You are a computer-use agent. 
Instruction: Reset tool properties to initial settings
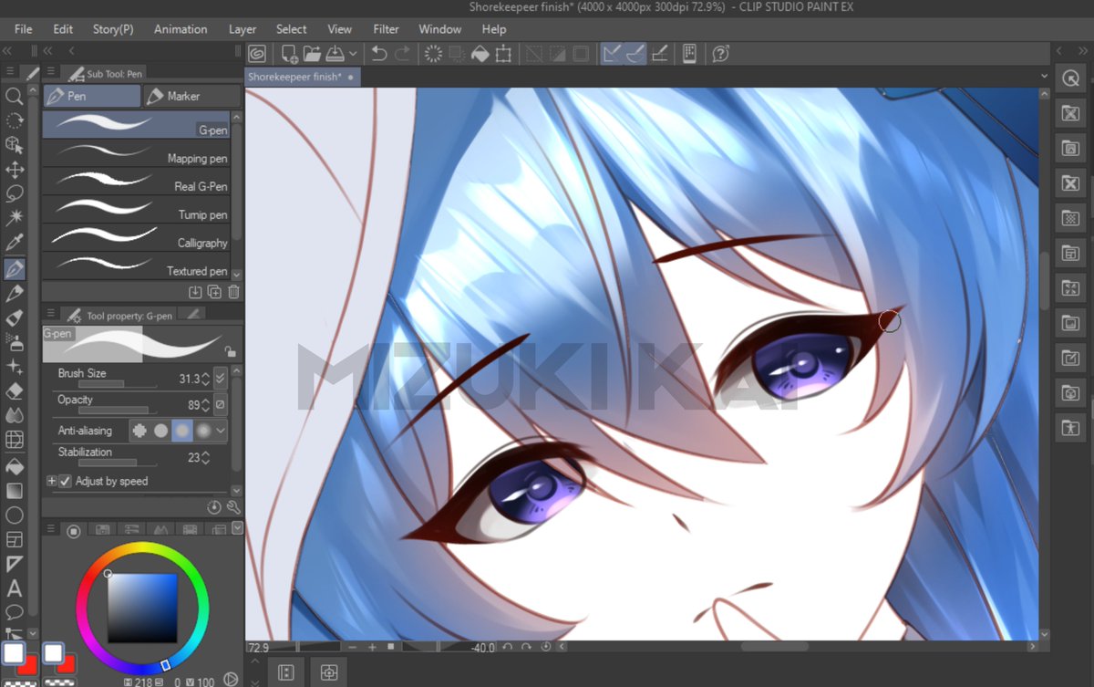214,506
